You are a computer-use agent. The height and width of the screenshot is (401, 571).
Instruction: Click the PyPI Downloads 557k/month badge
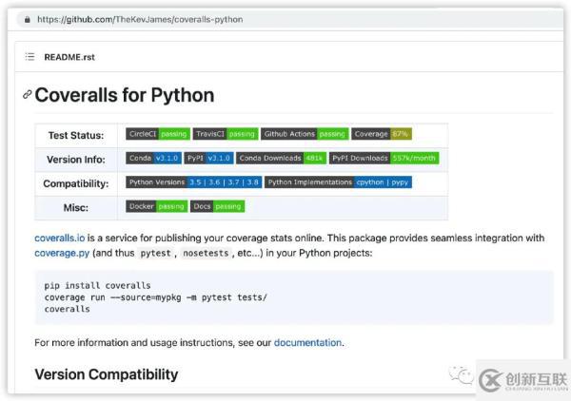click(x=384, y=158)
